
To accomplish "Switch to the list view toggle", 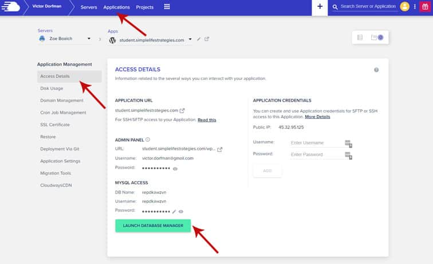I will tap(360, 38).
